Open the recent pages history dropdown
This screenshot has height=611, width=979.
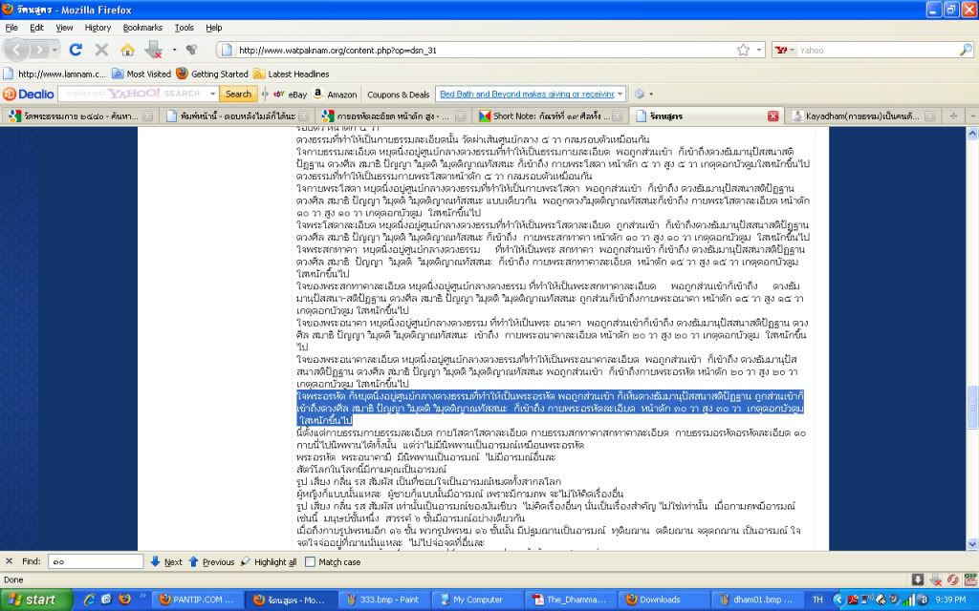pyautogui.click(x=54, y=50)
